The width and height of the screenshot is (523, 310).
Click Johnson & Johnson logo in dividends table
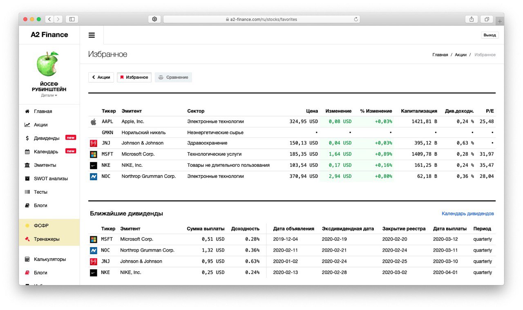(93, 261)
